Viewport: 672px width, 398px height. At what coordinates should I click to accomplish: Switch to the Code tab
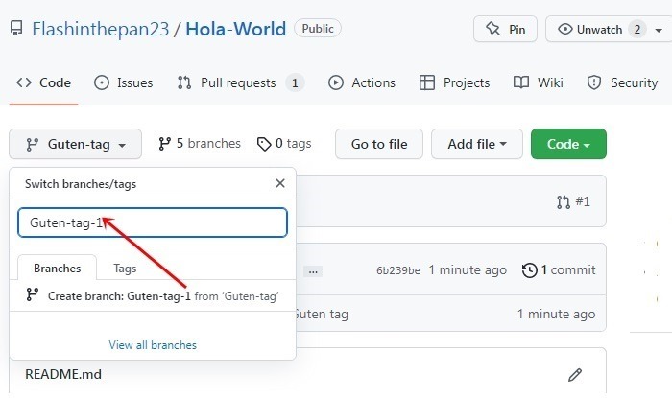[x=44, y=82]
